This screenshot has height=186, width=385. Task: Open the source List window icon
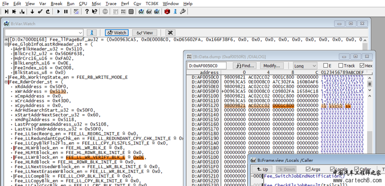click(115, 11)
